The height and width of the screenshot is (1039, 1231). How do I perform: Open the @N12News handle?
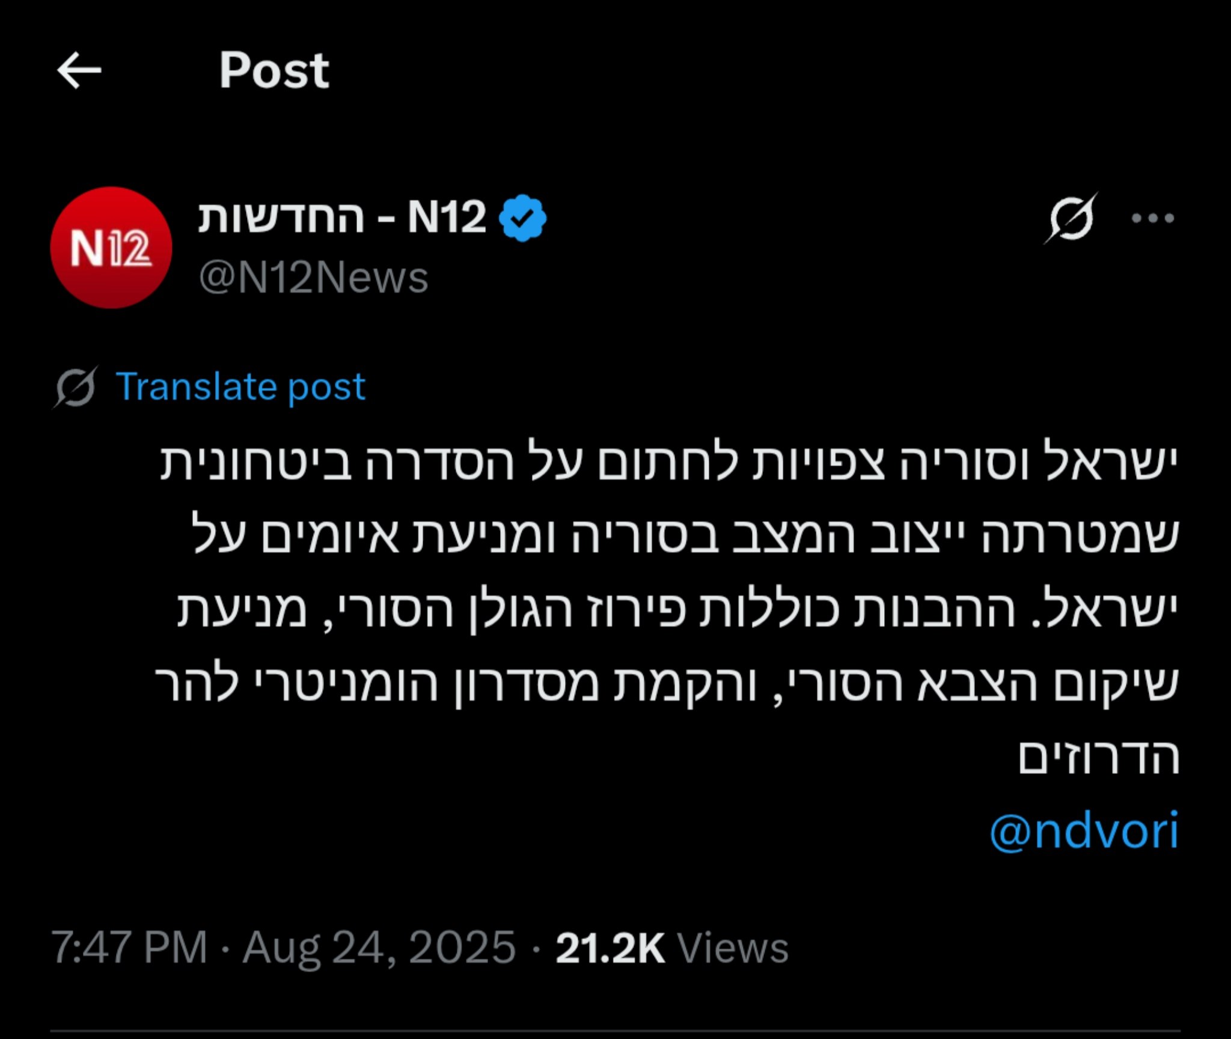tap(313, 278)
